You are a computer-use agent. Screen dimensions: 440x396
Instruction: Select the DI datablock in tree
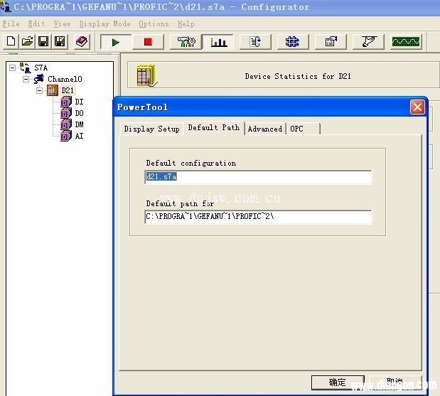pyautogui.click(x=78, y=102)
